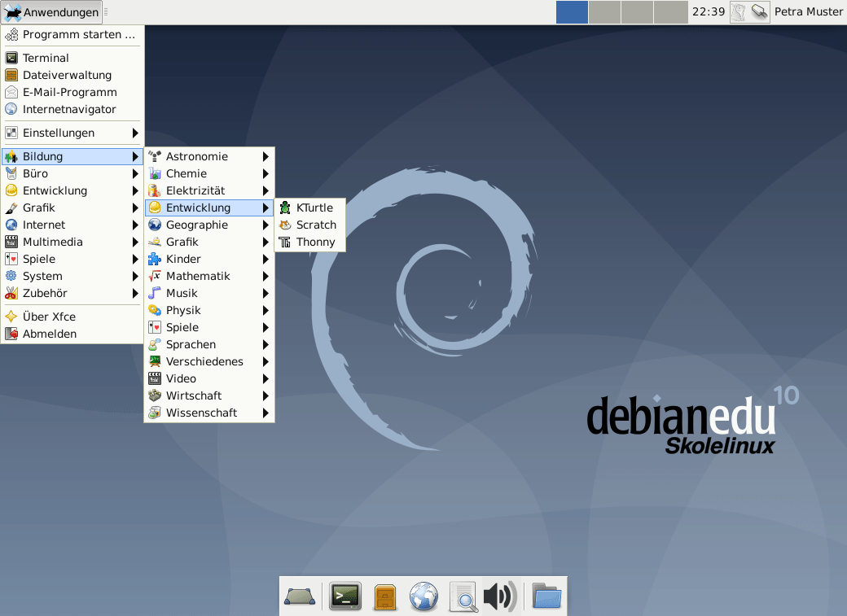847x616 pixels.
Task: Click the Über Xfce star icon
Action: click(x=11, y=317)
